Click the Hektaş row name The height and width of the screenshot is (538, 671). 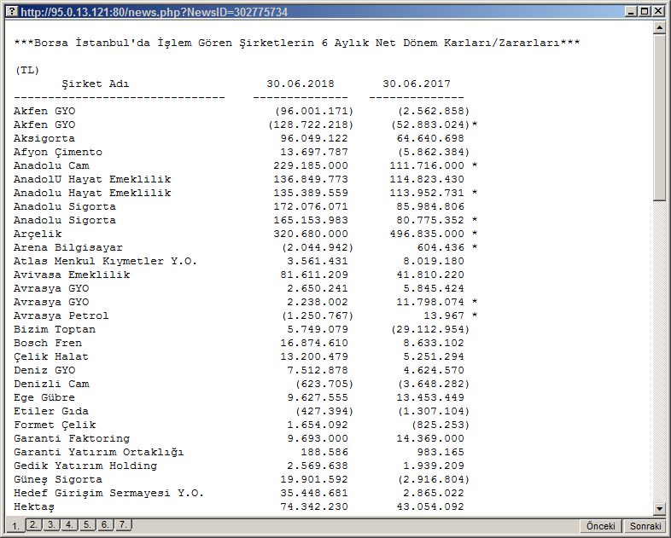click(34, 506)
